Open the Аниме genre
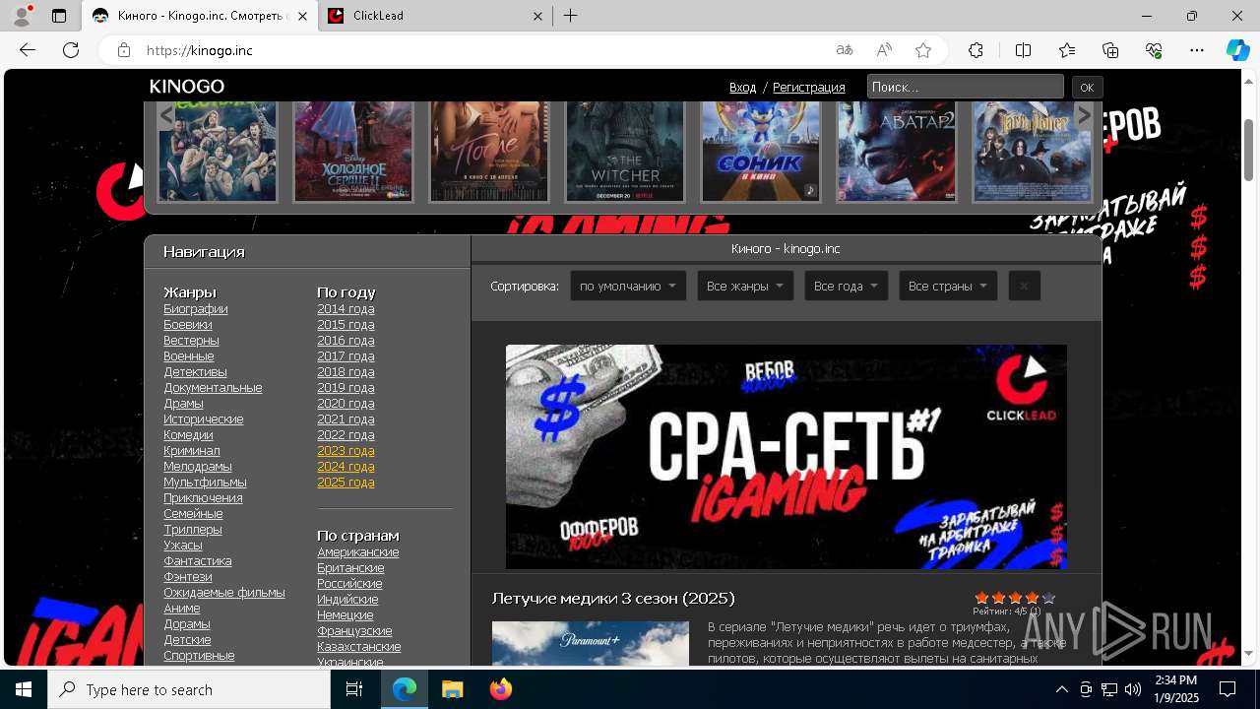Viewport: 1260px width, 709px height. click(x=182, y=609)
